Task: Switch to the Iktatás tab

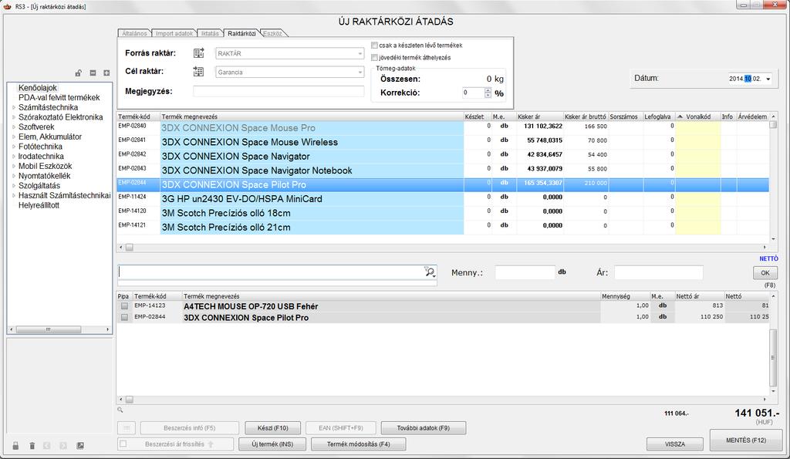Action: click(x=210, y=33)
